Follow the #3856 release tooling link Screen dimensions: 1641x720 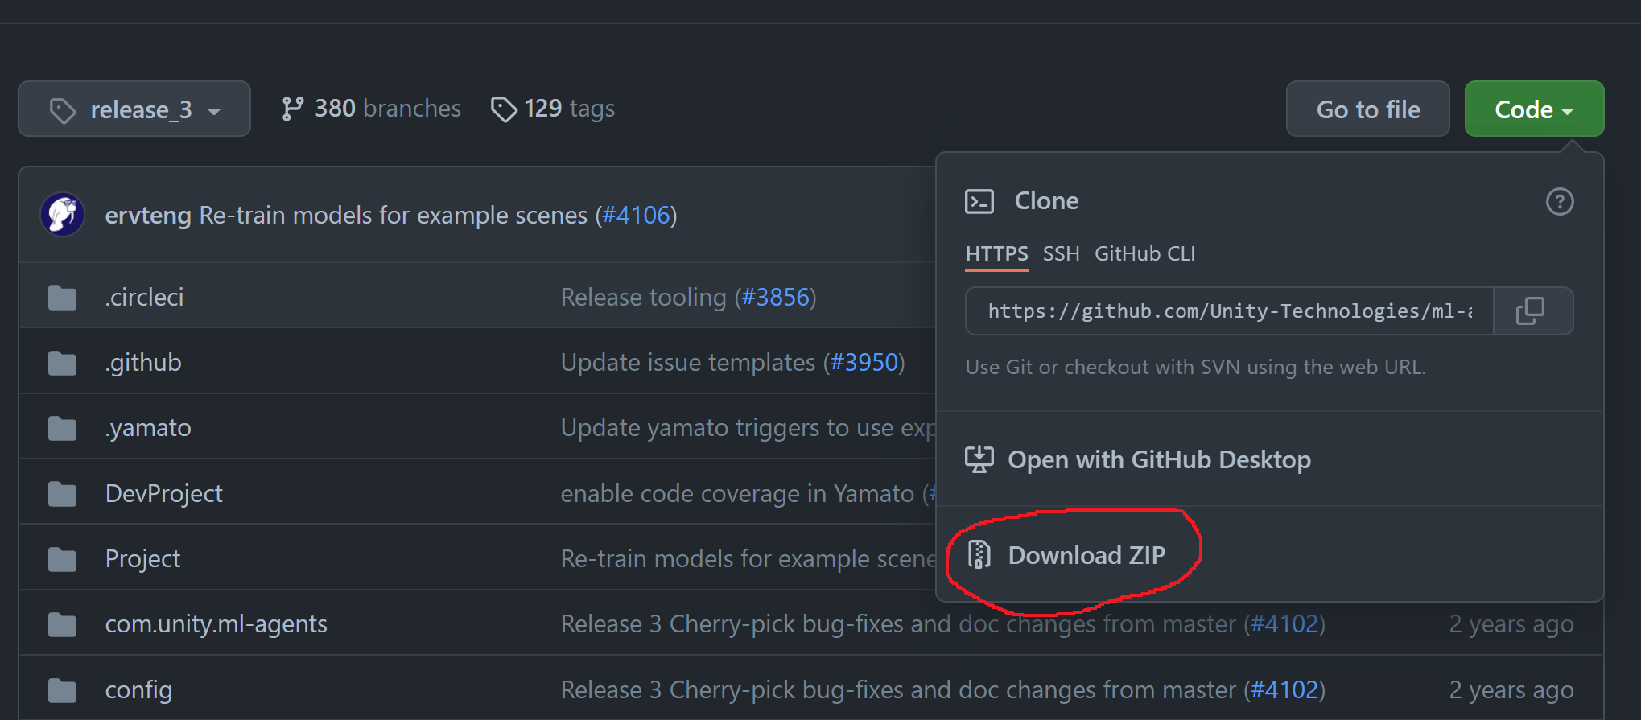pos(774,297)
